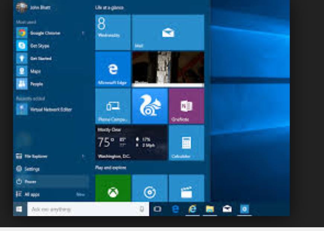The width and height of the screenshot is (324, 231).
Task: Click the Cortana microphone icon
Action: [142, 209]
